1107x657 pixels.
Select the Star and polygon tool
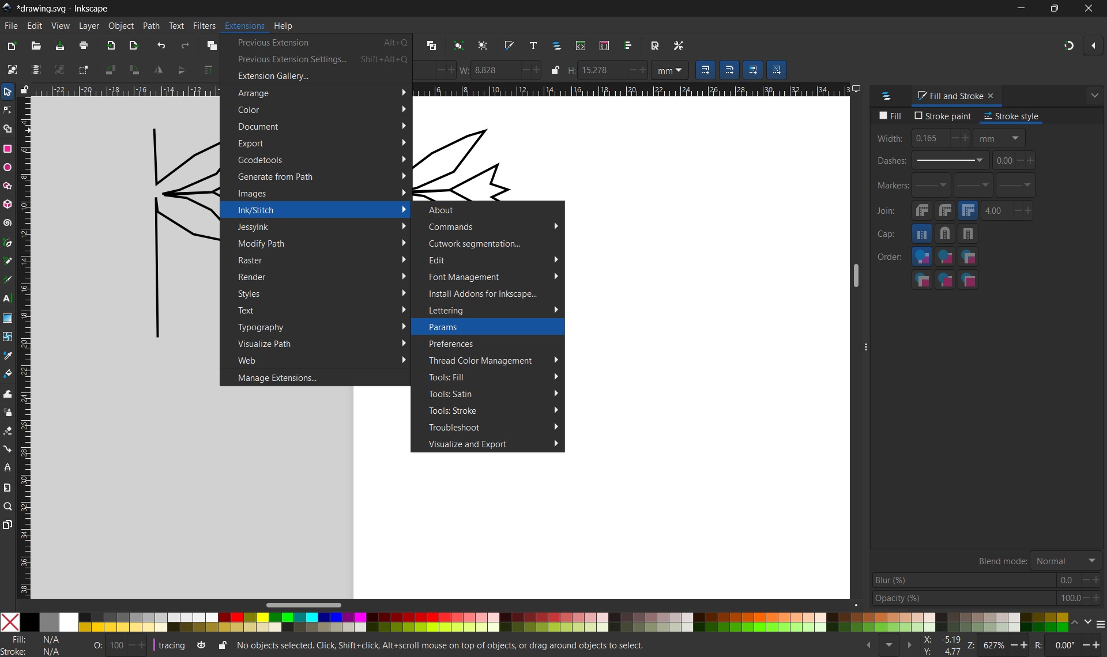click(7, 186)
